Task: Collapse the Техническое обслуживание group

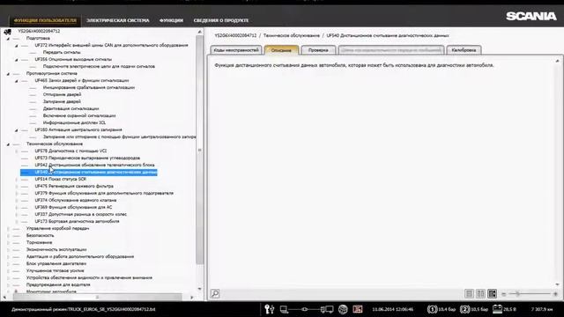Action: tap(8, 144)
